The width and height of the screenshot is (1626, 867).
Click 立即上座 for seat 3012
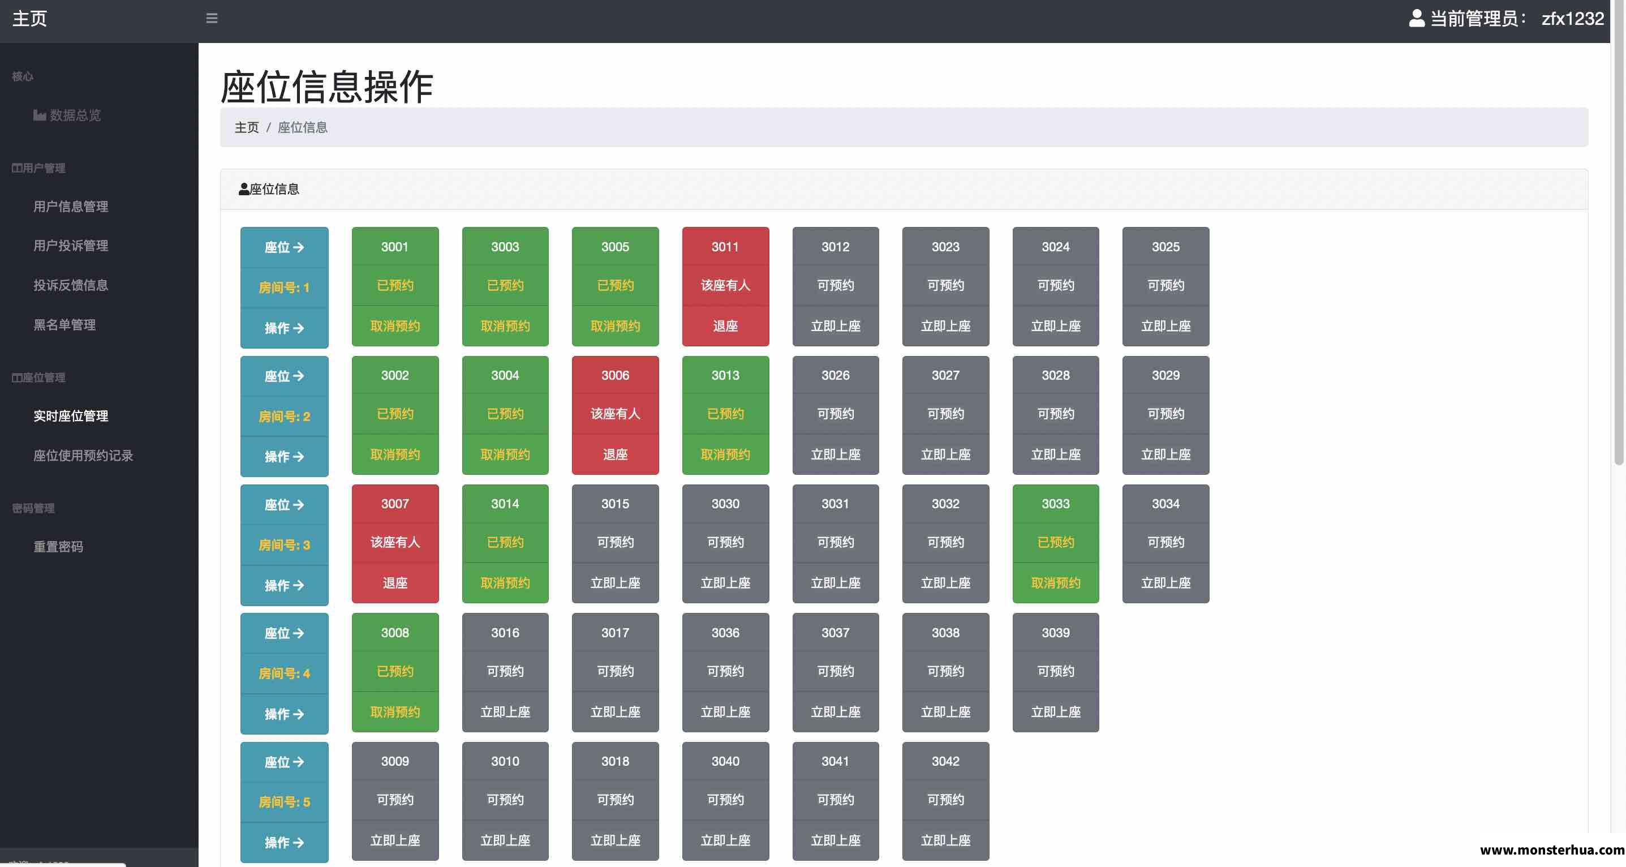tap(836, 327)
